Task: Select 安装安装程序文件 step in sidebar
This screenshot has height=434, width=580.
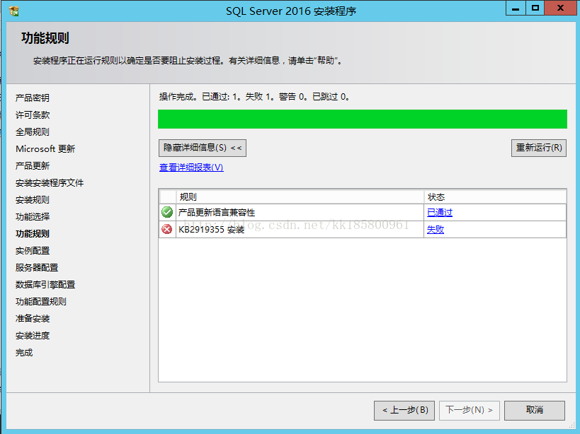Action: pyautogui.click(x=50, y=182)
